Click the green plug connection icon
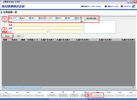Image resolution: width=137 pixels, height=100 pixels. 133,6
